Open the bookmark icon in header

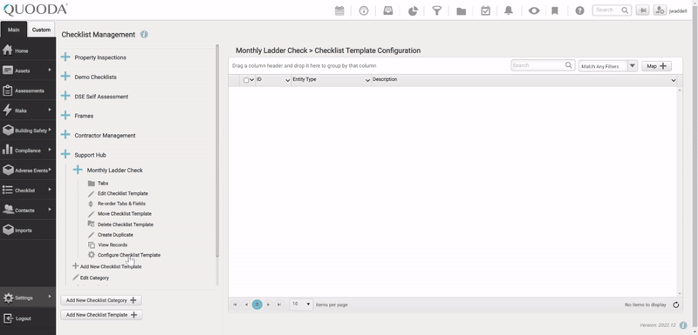point(555,10)
